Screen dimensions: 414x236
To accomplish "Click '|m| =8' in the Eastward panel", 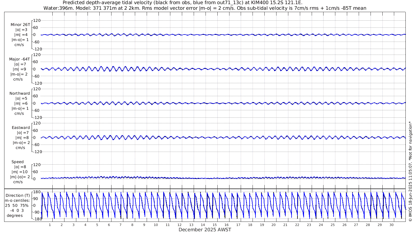I will (22, 137).
